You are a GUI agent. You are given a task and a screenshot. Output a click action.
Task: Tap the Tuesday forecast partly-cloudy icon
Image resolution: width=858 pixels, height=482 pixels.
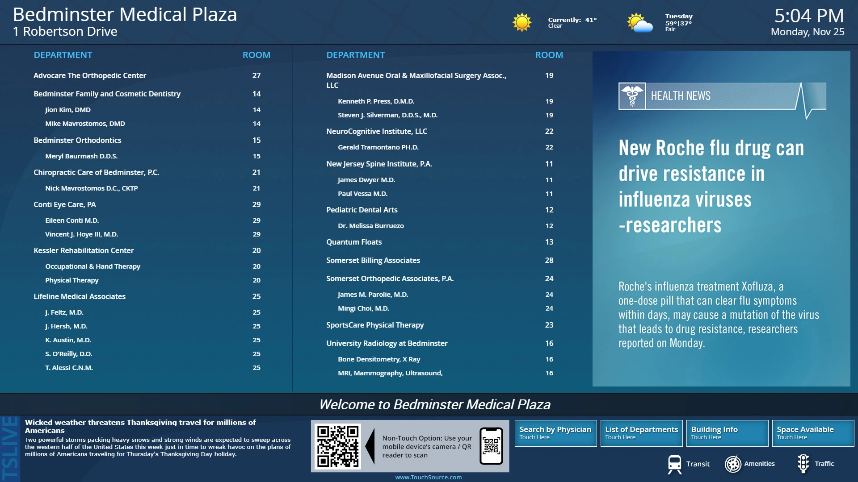pos(639,23)
